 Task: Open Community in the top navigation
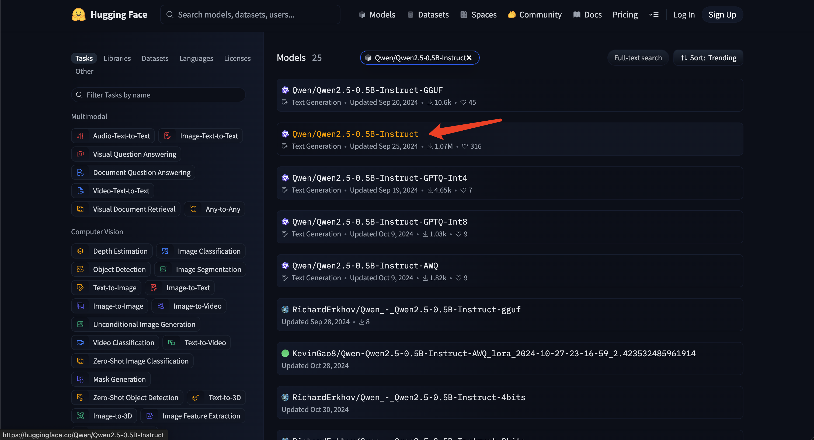(535, 15)
